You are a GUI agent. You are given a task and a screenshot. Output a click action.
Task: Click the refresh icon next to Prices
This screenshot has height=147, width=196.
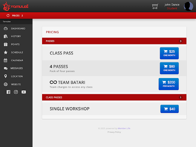tap(8, 15)
